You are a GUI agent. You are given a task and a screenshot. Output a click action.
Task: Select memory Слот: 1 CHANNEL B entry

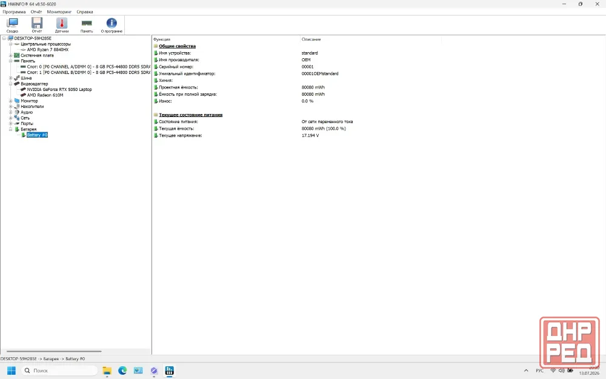click(x=88, y=72)
